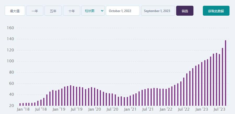The width and height of the screenshot is (235, 114).
Task: Click the Jan '20 x-axis label
Action: [x=94, y=109]
